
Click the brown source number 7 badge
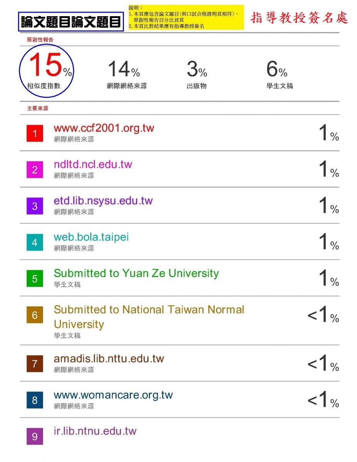[35, 364]
